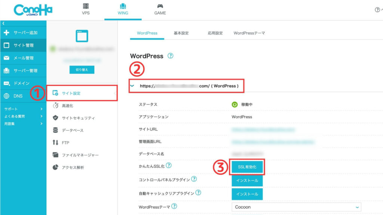Select the サーバー追加 sidebar label
This screenshot has height=215, width=383.
[x=25, y=33]
